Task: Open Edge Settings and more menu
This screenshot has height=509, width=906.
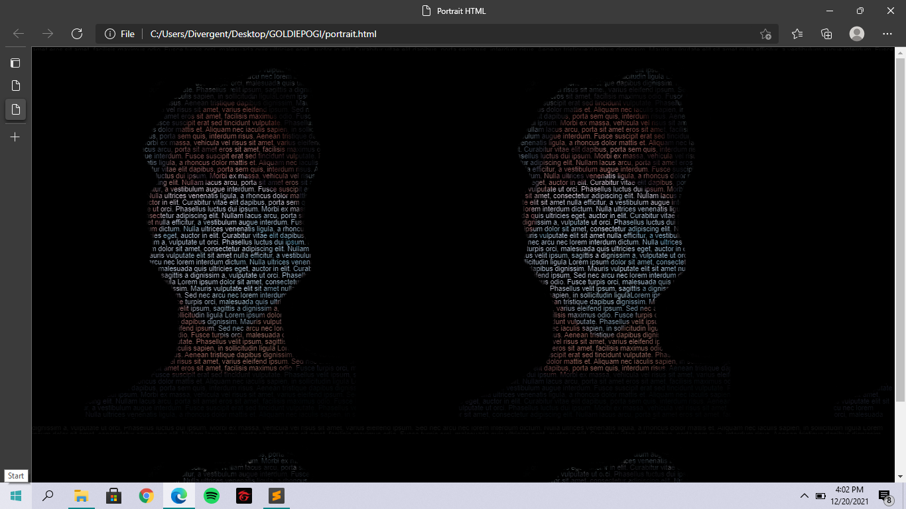Action: coord(887,34)
